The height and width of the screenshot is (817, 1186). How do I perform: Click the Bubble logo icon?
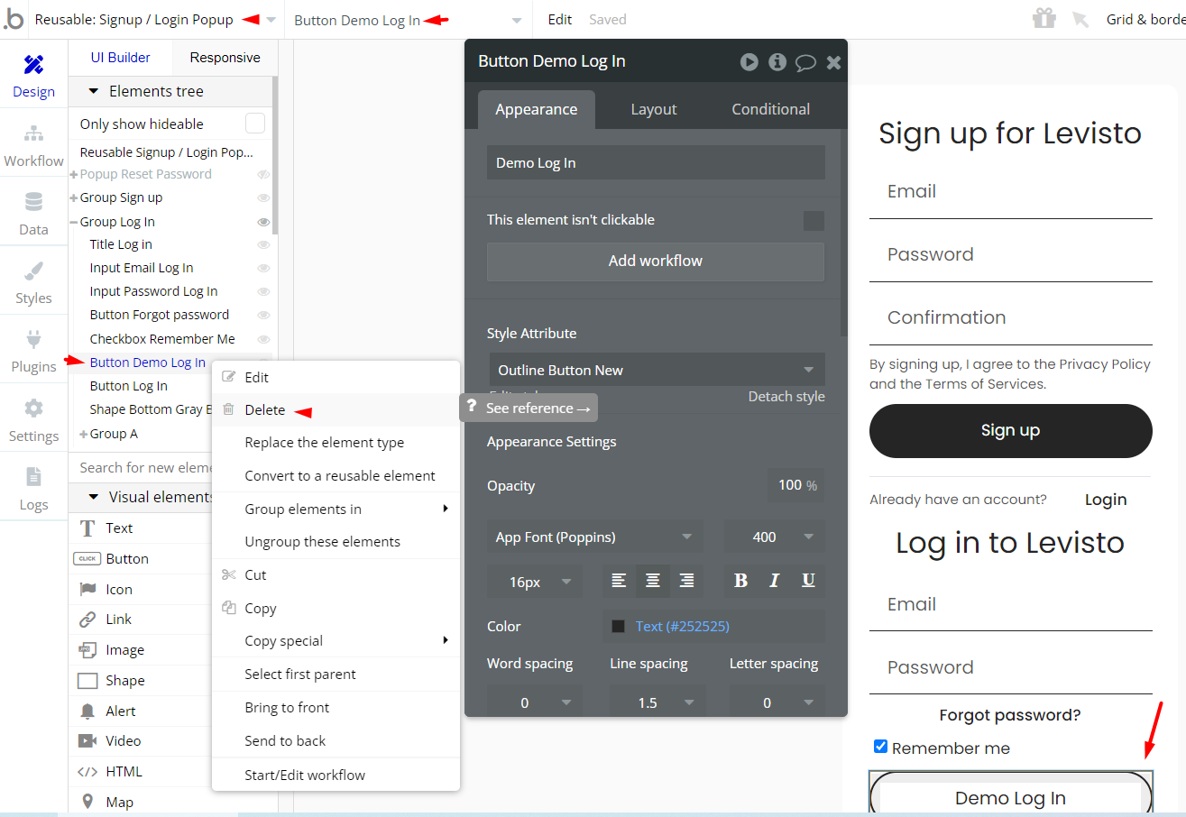tap(14, 19)
